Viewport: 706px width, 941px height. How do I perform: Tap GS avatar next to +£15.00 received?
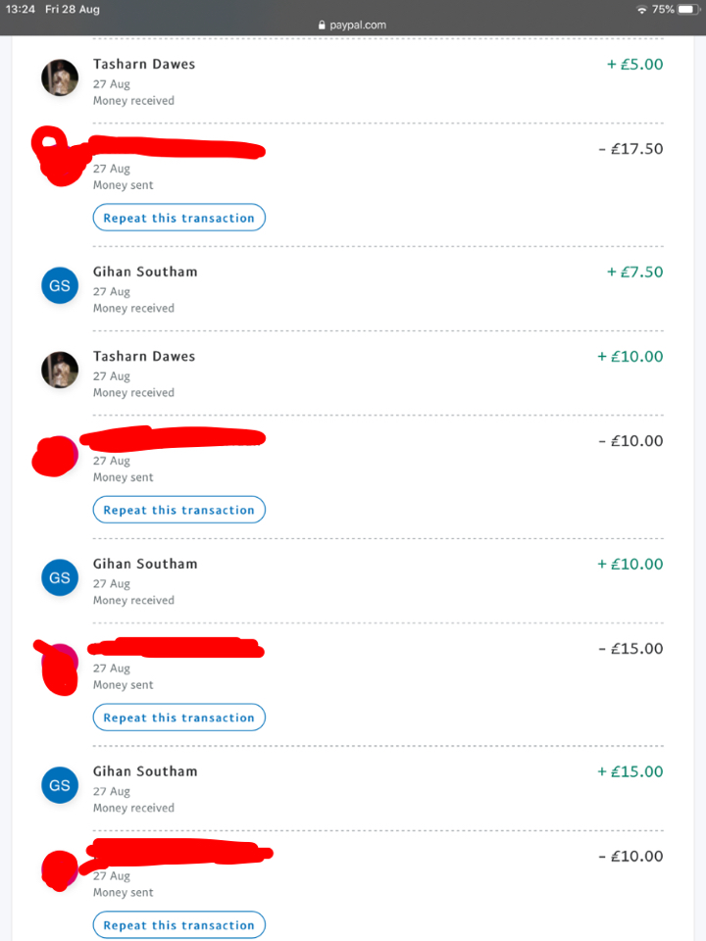point(60,785)
